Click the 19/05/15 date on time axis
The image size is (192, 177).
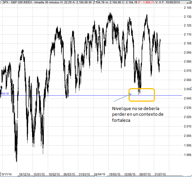point(115,174)
